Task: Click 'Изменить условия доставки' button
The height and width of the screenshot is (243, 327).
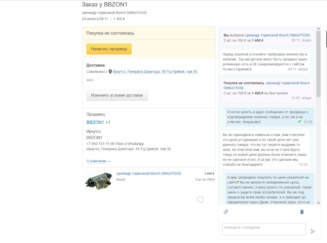Action: [x=117, y=95]
